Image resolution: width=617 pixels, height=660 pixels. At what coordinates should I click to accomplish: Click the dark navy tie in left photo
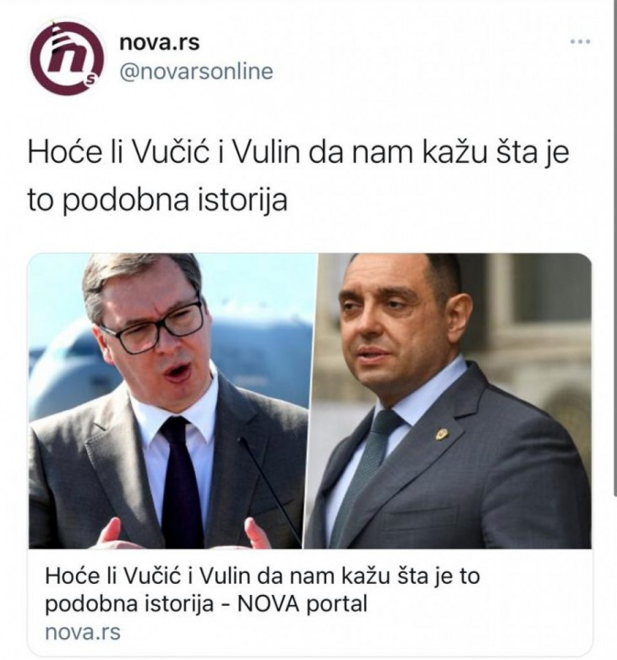point(182,480)
